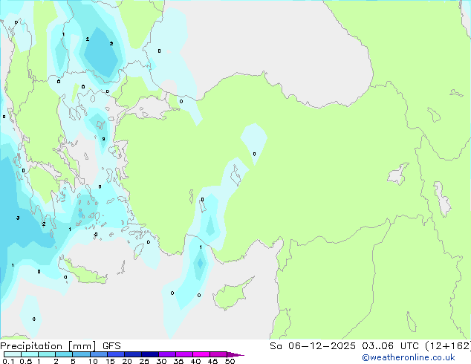471x364 pixels.
Task: Click the '0.1' legend scale label
Action: pyautogui.click(x=8, y=361)
